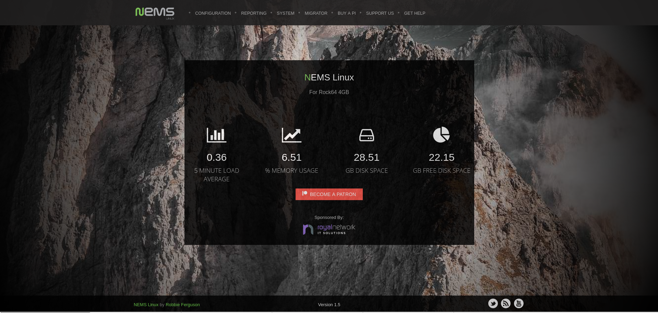Click the 'GB DISK SPACE' label
This screenshot has height=313, width=658.
(367, 171)
